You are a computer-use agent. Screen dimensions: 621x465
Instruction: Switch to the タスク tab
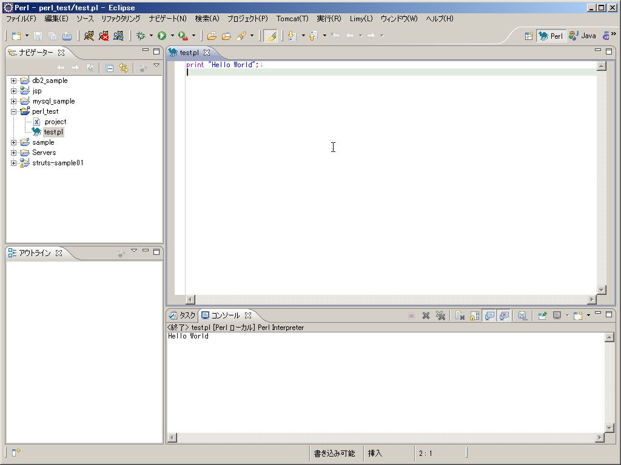183,315
